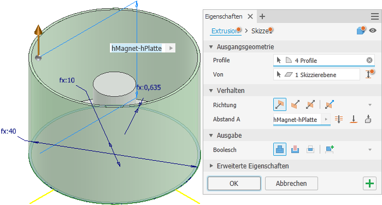Click the Von selector arrow icon

coord(279,74)
